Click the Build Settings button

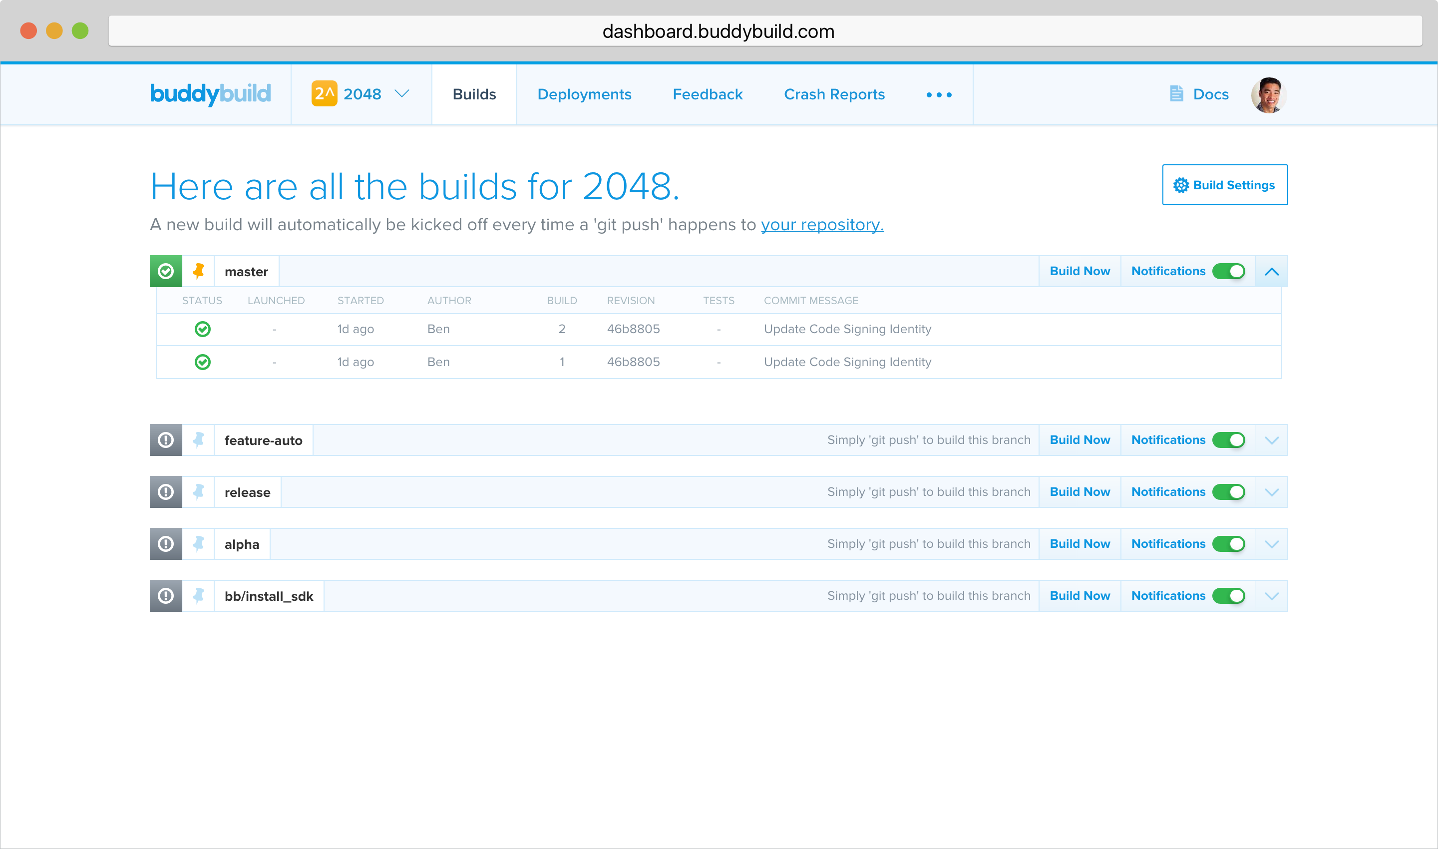pyautogui.click(x=1225, y=185)
